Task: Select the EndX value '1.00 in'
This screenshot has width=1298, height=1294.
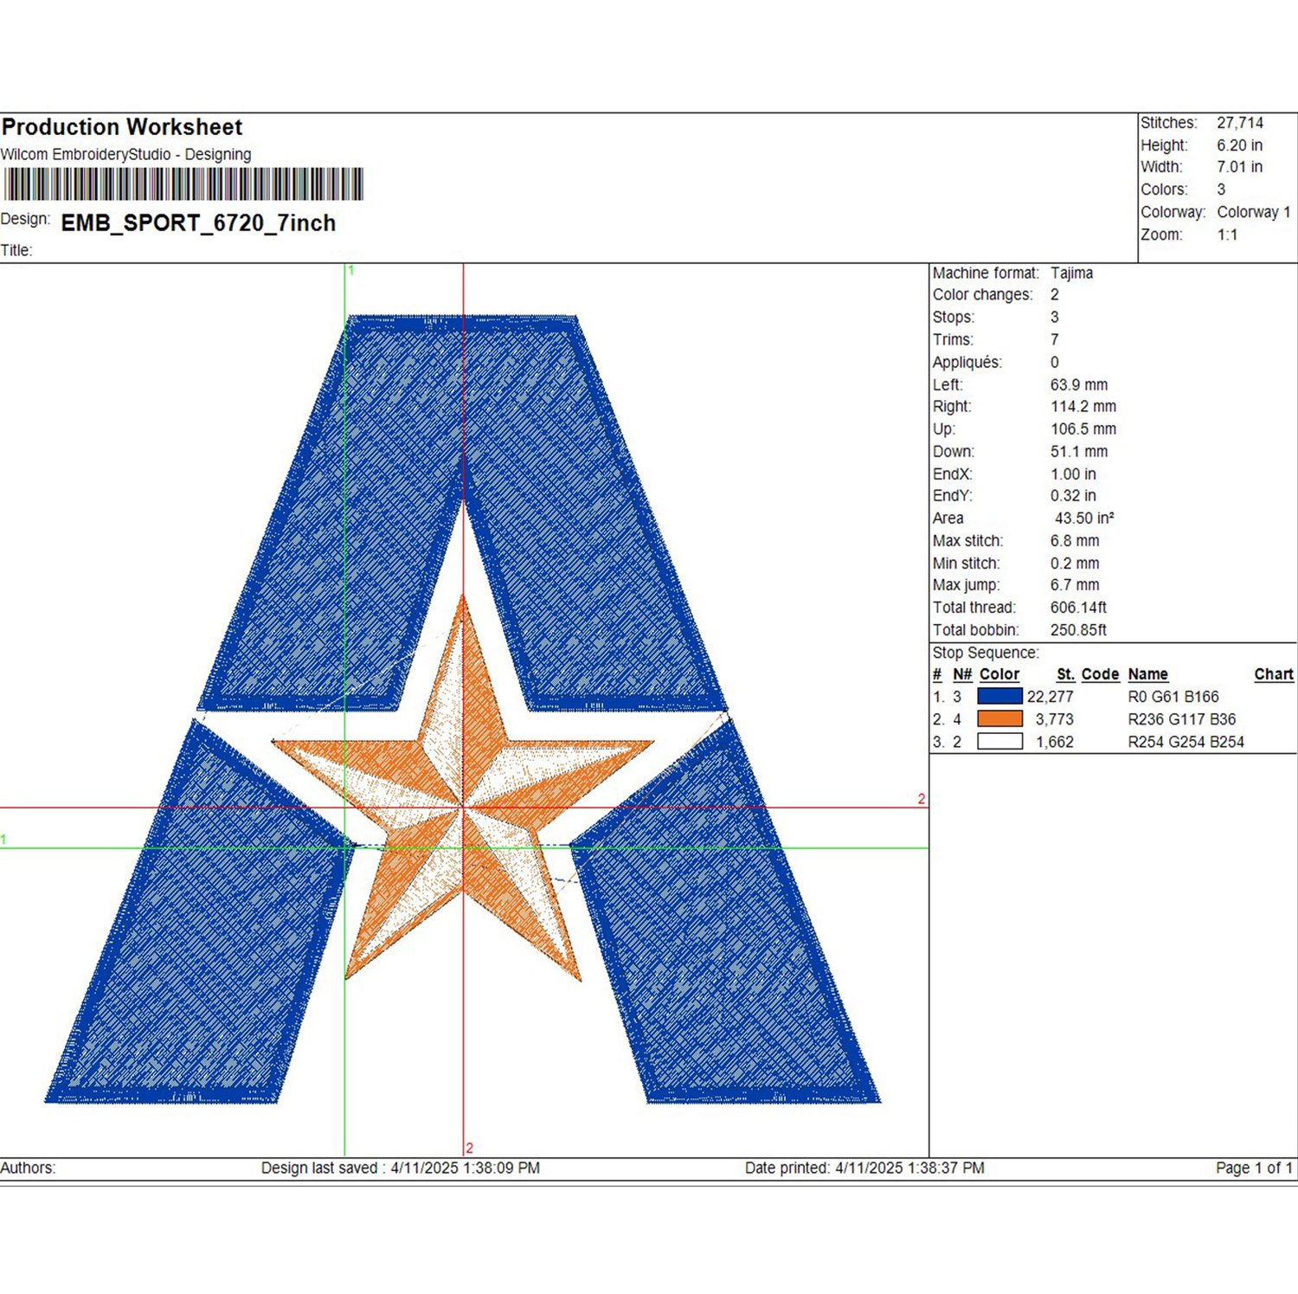Action: point(1073,474)
